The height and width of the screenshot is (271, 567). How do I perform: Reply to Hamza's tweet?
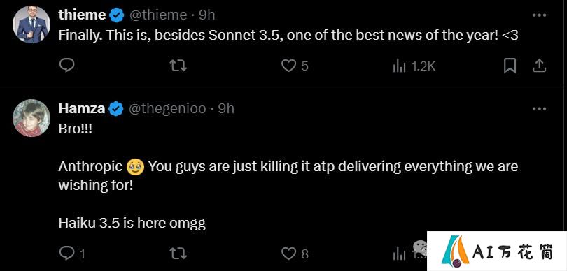(71, 254)
